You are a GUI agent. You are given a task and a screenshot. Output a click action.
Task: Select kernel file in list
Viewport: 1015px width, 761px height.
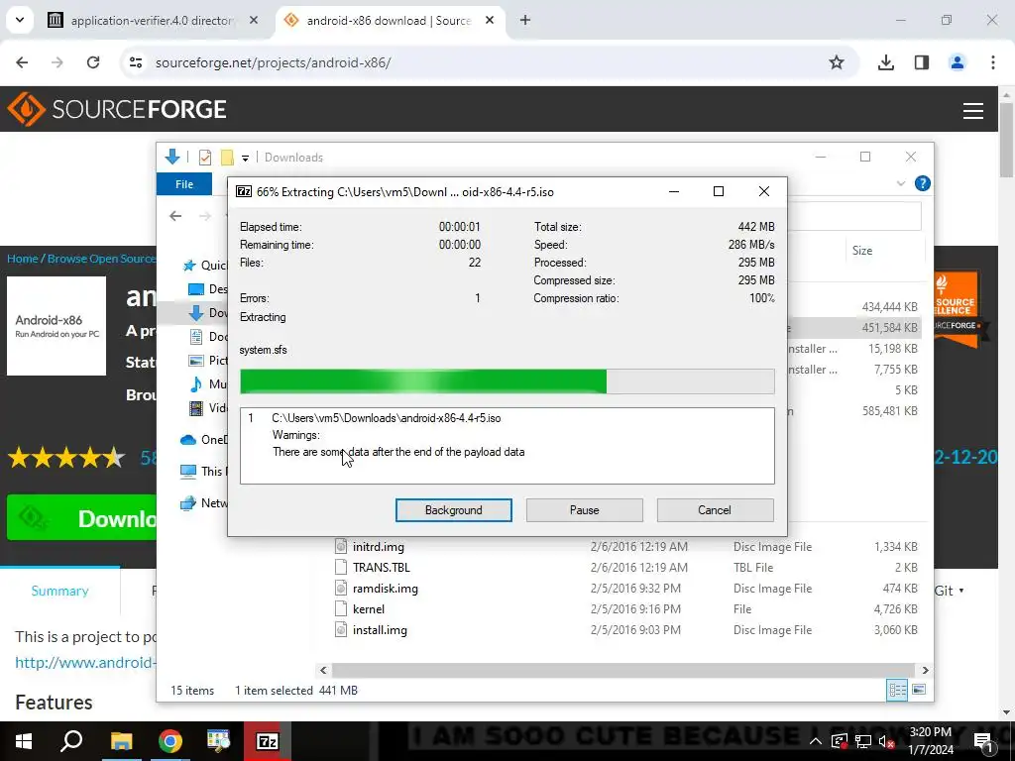pyautogui.click(x=369, y=609)
